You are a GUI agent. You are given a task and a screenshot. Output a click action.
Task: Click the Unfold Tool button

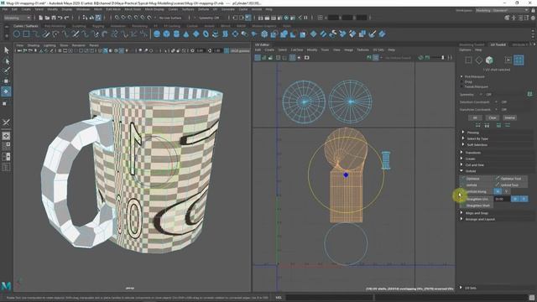(x=511, y=185)
